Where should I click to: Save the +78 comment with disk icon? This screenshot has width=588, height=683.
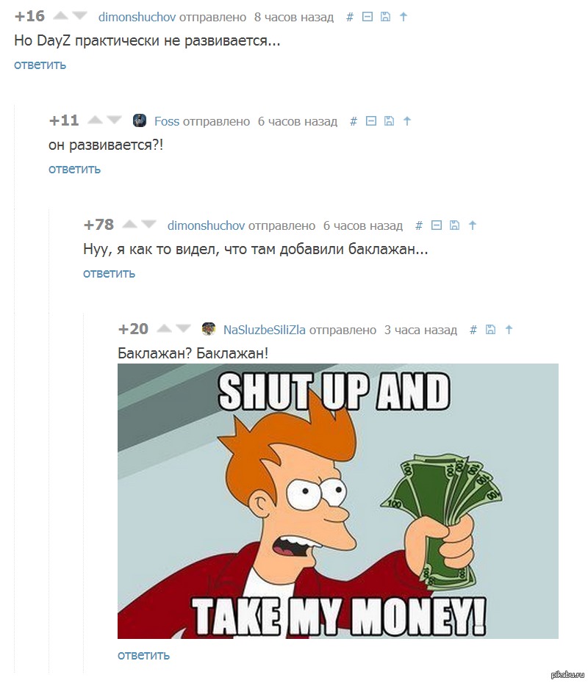[x=454, y=225]
